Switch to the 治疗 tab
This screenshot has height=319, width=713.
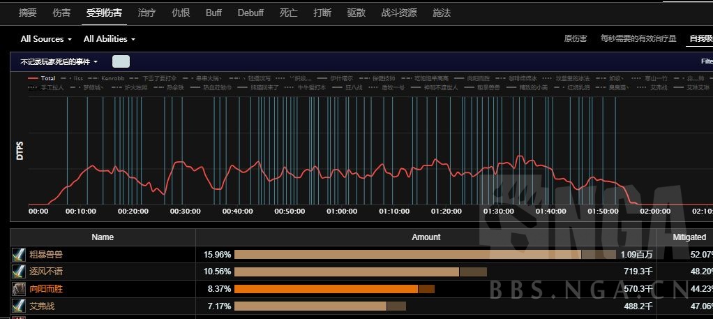(147, 13)
